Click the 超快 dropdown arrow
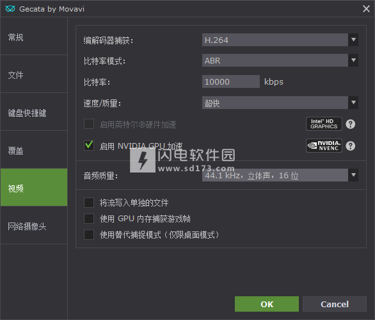The image size is (375, 320). click(353, 103)
